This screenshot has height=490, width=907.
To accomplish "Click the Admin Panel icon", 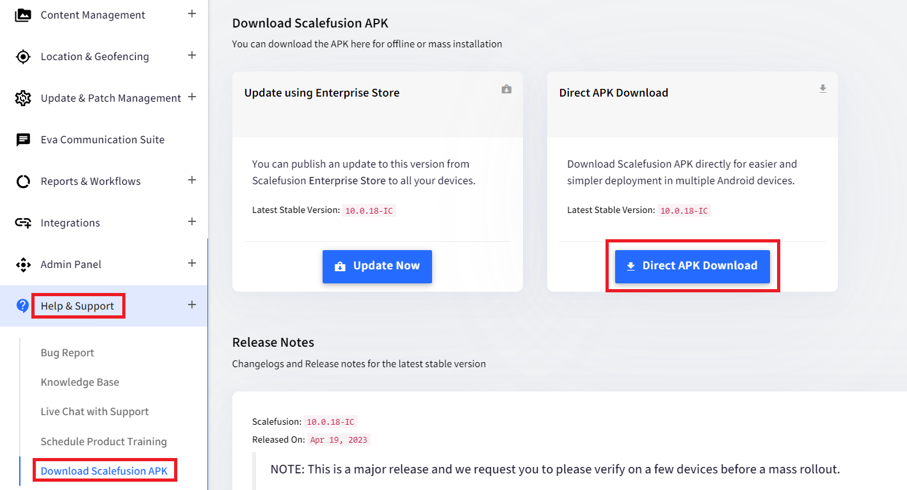I will (23, 264).
